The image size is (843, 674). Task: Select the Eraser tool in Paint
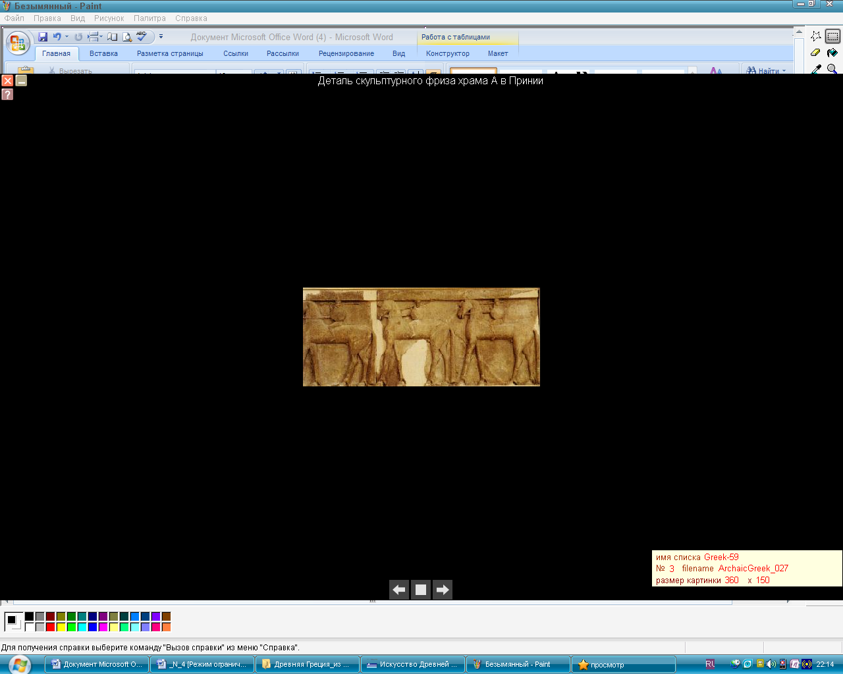pos(816,53)
